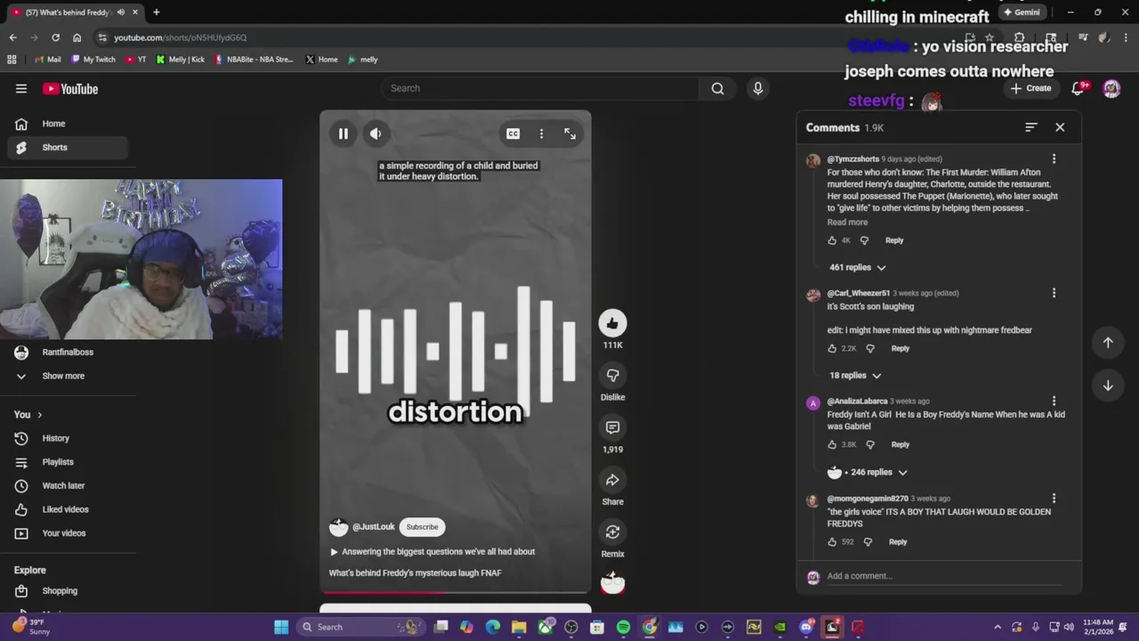The image size is (1139, 641).
Task: Start voice search with the microphone icon
Action: (x=758, y=88)
